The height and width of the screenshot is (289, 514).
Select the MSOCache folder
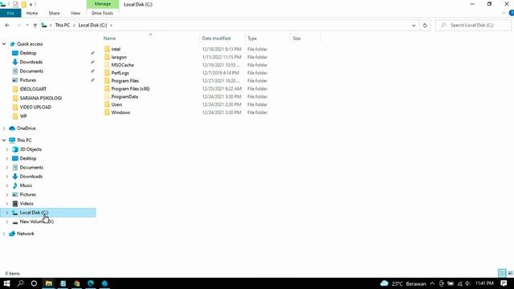pyautogui.click(x=122, y=65)
